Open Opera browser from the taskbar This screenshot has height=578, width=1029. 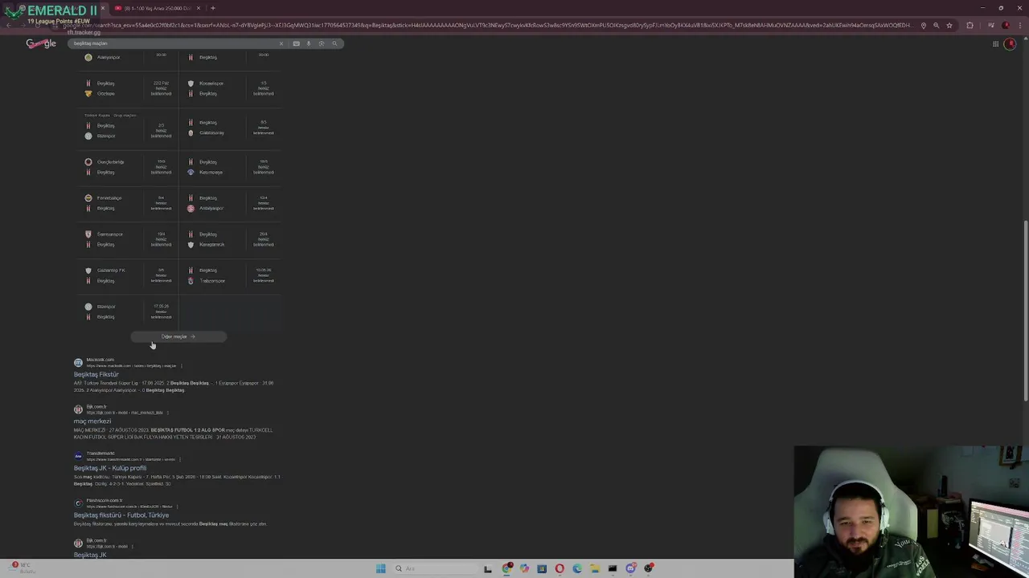click(x=560, y=568)
